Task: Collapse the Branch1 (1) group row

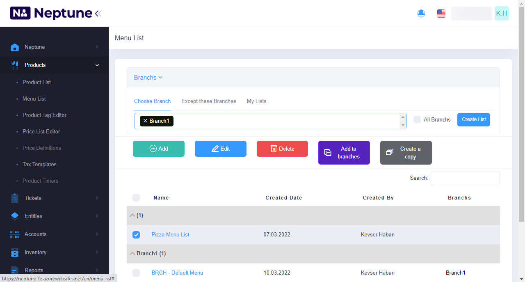Action: 132,254
